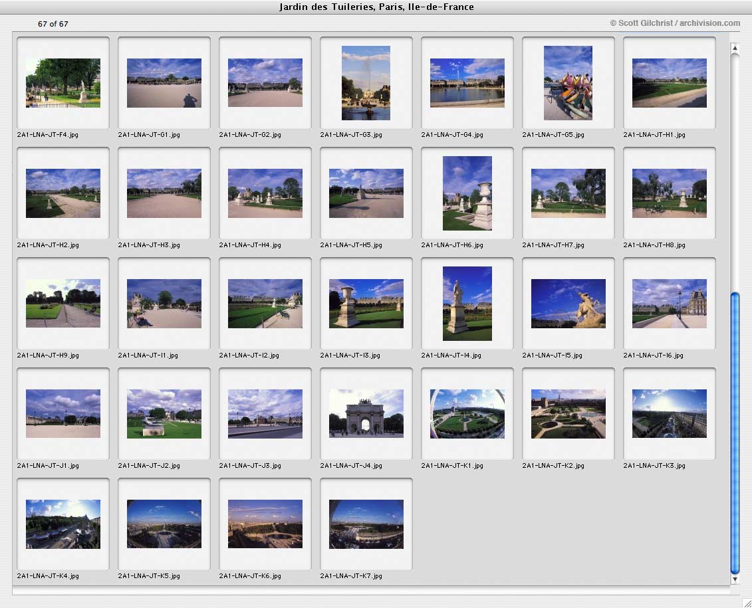Select thumbnail 2A1-LNA-JT-J3.jpg
The width and height of the screenshot is (752, 608).
[265, 413]
